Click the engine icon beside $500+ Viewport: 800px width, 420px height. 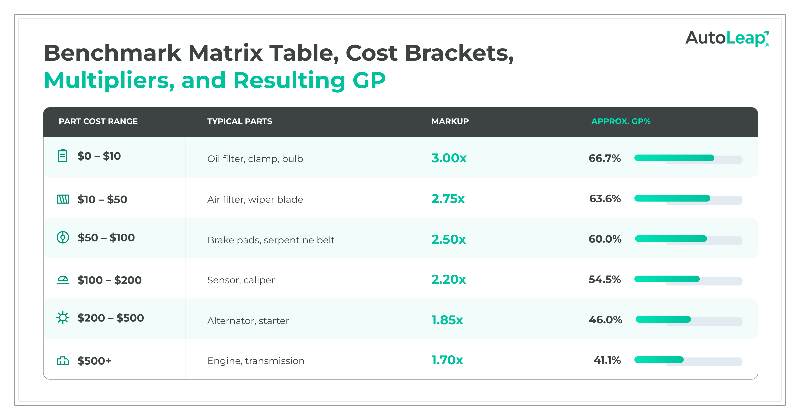(x=63, y=360)
